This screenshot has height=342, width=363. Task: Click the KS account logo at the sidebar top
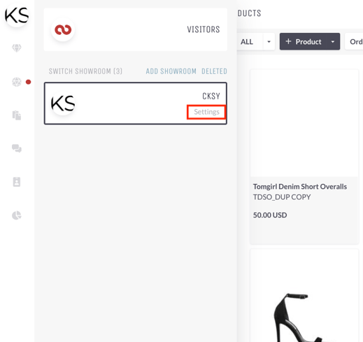17,15
